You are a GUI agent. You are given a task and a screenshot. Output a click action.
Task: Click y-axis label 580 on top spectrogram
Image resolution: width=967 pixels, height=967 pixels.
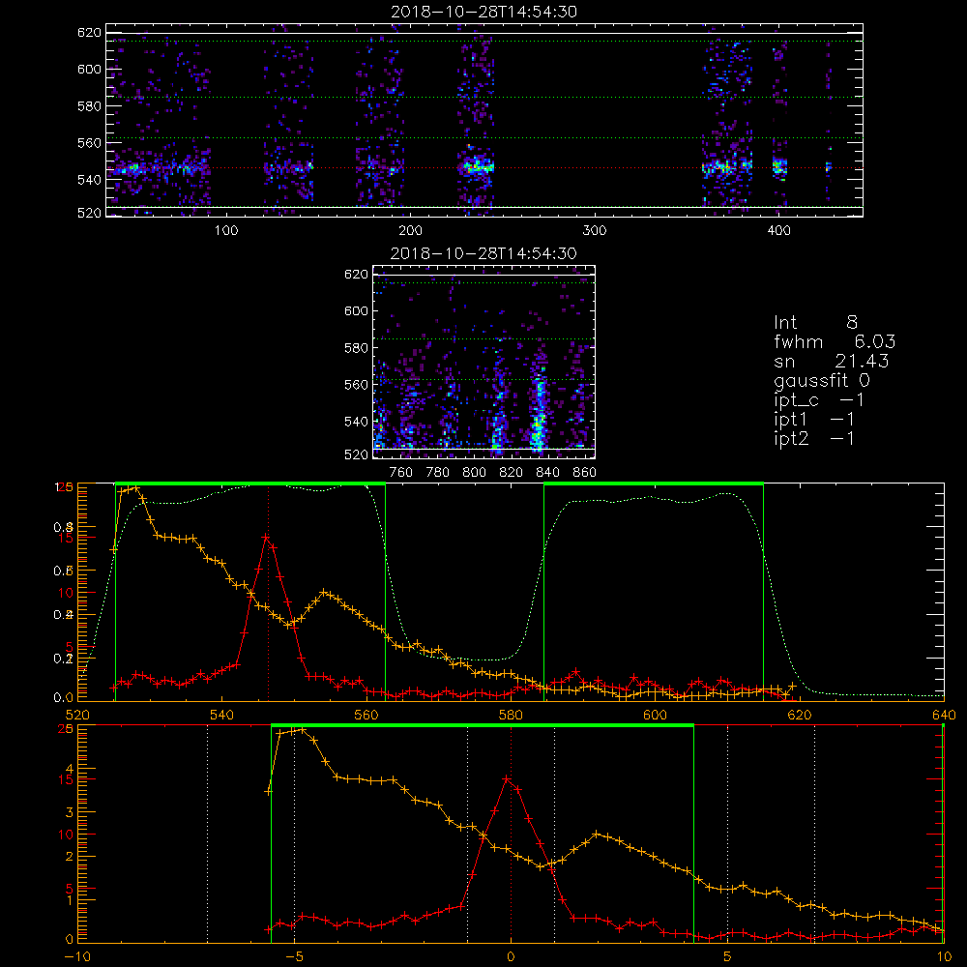[x=89, y=106]
